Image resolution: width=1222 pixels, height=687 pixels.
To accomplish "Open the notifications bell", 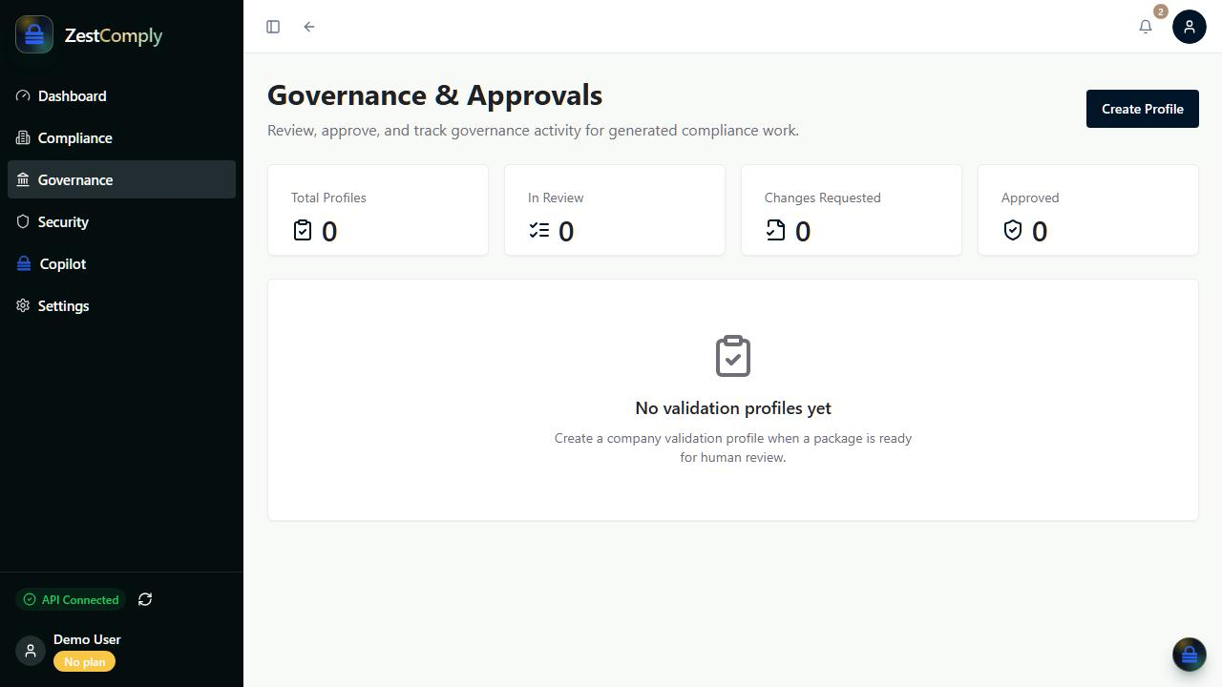I will click(1146, 27).
